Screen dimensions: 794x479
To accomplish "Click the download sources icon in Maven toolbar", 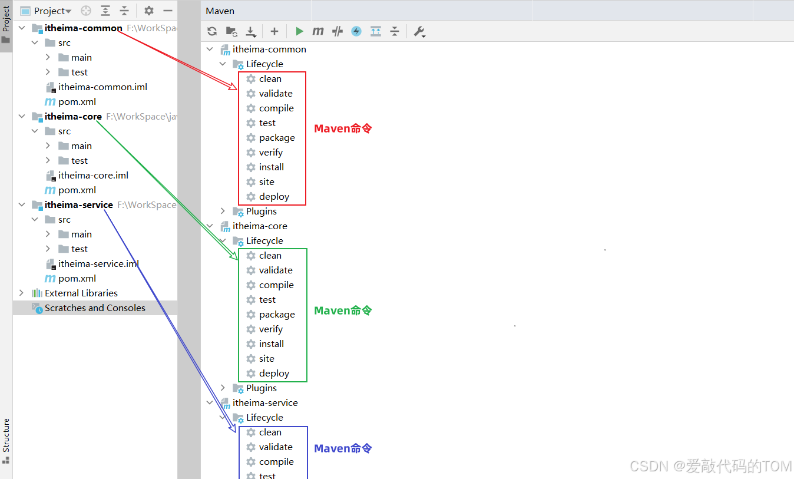I will [251, 32].
